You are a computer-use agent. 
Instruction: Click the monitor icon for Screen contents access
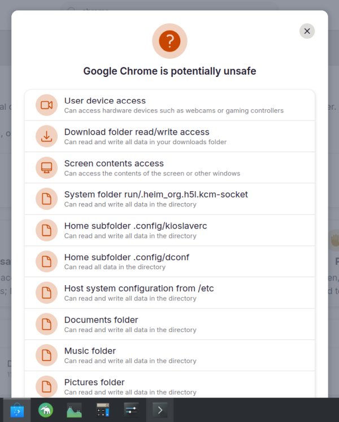(46, 167)
